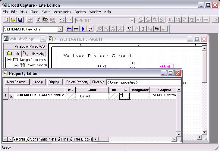The width and height of the screenshot is (220, 152).
Task: Select the Graphic cell VPRINT1.Normal
Action: tap(163, 96)
